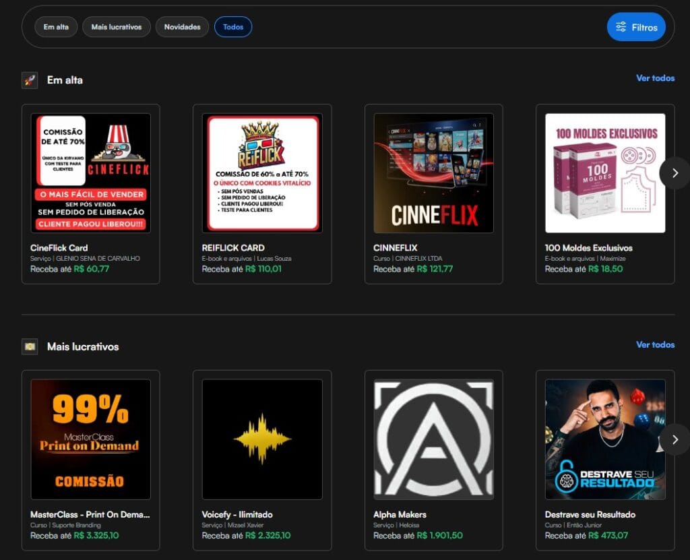
Task: Open the Filtros button
Action: pos(636,28)
